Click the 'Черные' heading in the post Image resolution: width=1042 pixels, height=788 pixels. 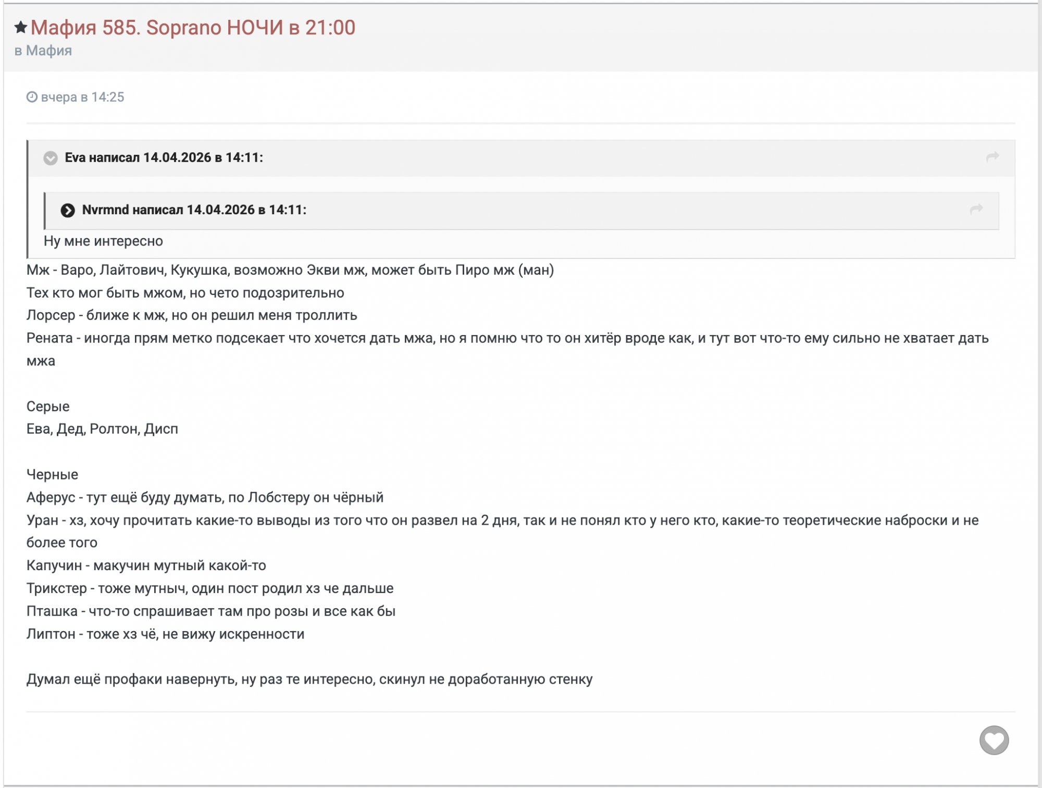pyautogui.click(x=52, y=474)
